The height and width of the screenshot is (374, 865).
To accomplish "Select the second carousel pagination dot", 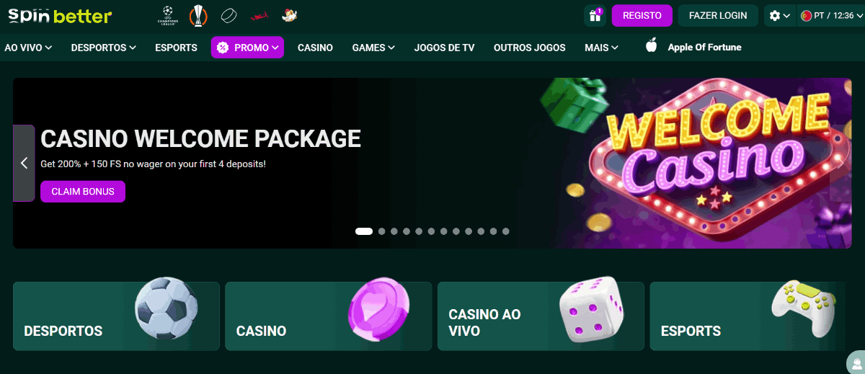I will point(382,231).
